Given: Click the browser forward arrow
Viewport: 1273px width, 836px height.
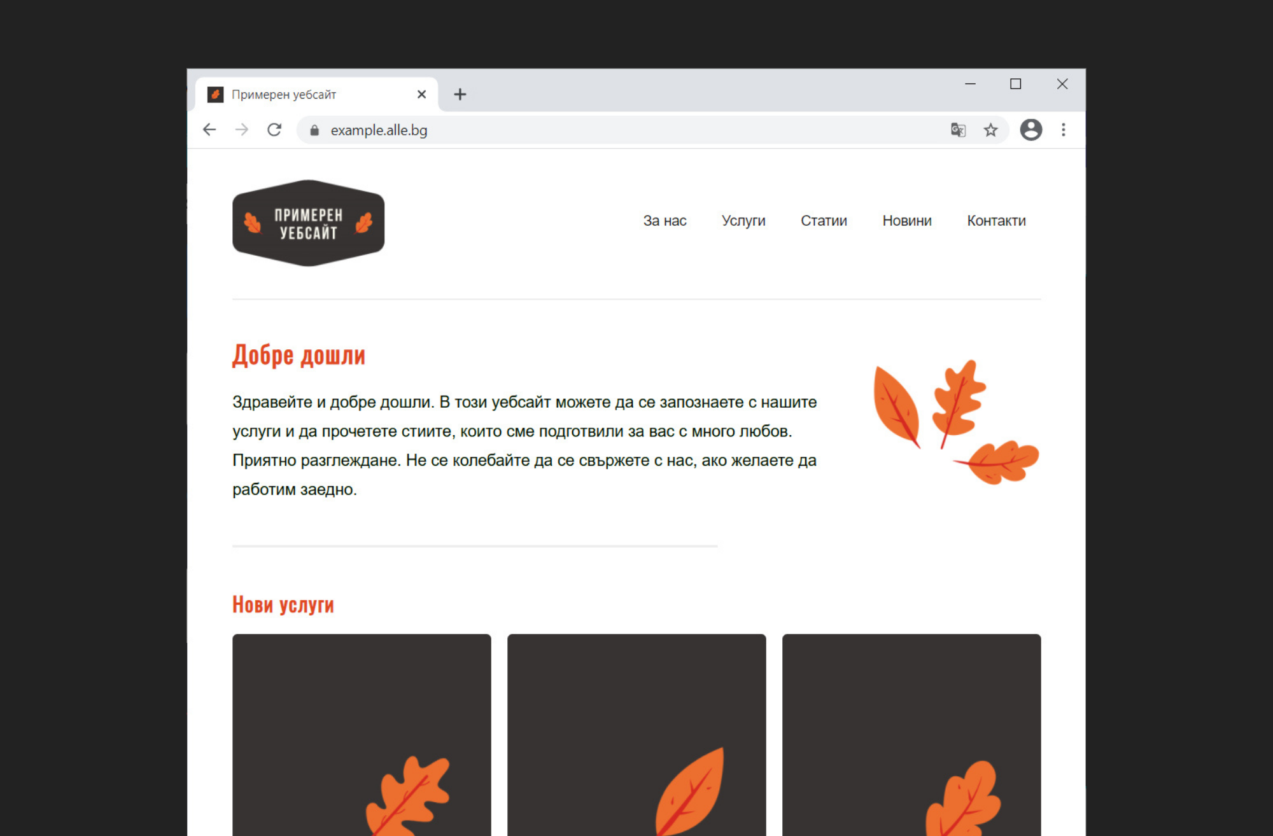Looking at the screenshot, I should [x=242, y=130].
